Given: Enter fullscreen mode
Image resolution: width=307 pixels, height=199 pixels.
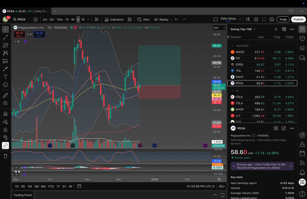Looking at the screenshot, I should (264, 19).
